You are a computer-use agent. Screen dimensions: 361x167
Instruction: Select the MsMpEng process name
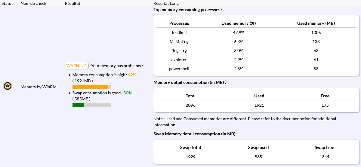(x=179, y=42)
